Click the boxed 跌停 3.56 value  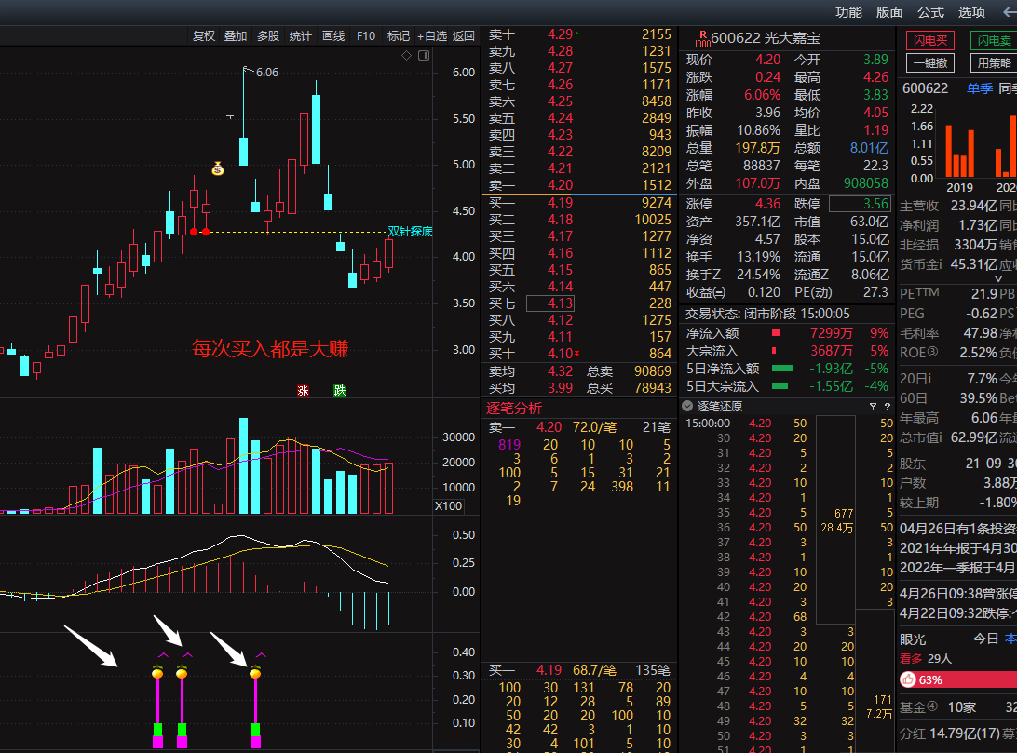pos(860,204)
